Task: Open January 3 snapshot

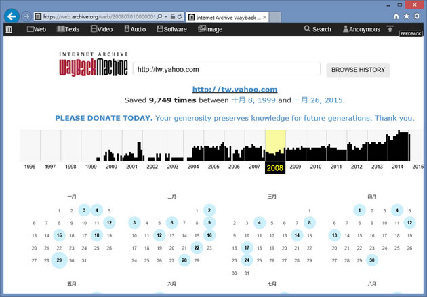Action: pos(84,210)
